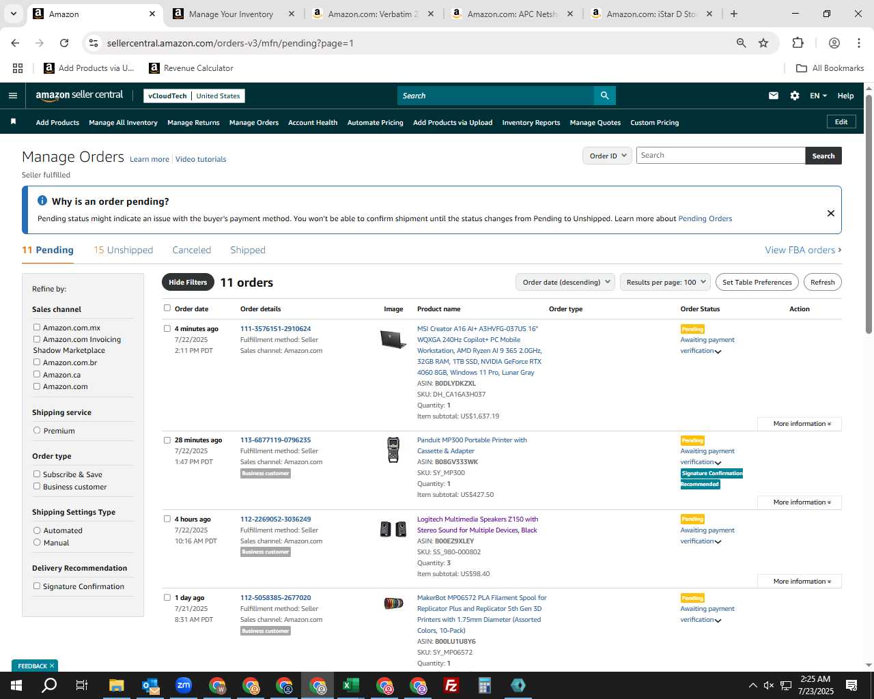Viewport: 874px width, 699px height.
Task: Click the zoom magnifier icon in address bar
Action: pyautogui.click(x=741, y=43)
